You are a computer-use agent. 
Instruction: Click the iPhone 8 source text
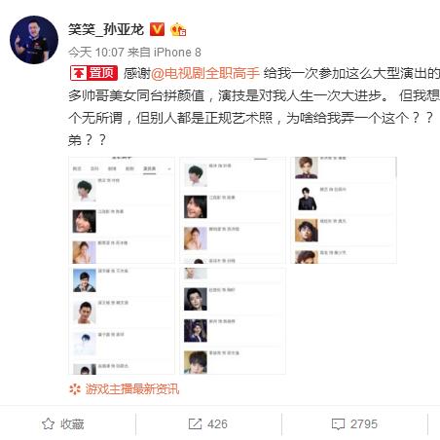pyautogui.click(x=177, y=52)
